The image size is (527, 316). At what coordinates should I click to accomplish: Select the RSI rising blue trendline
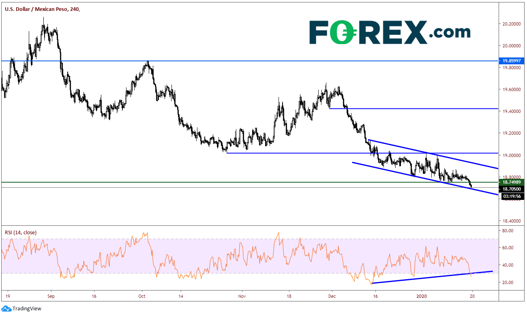click(432, 277)
